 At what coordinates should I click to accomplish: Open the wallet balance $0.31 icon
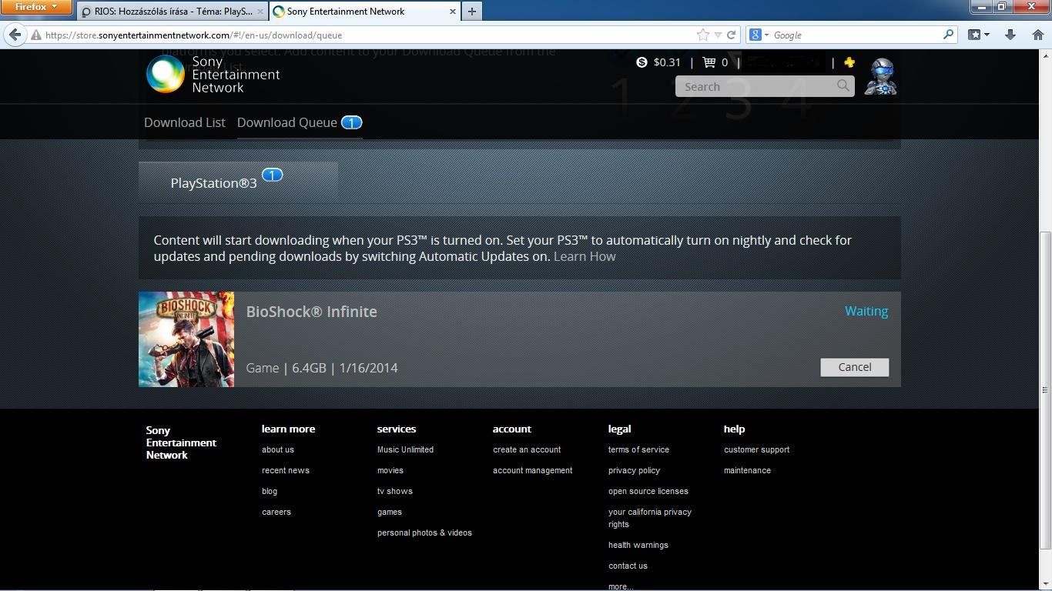[x=642, y=62]
